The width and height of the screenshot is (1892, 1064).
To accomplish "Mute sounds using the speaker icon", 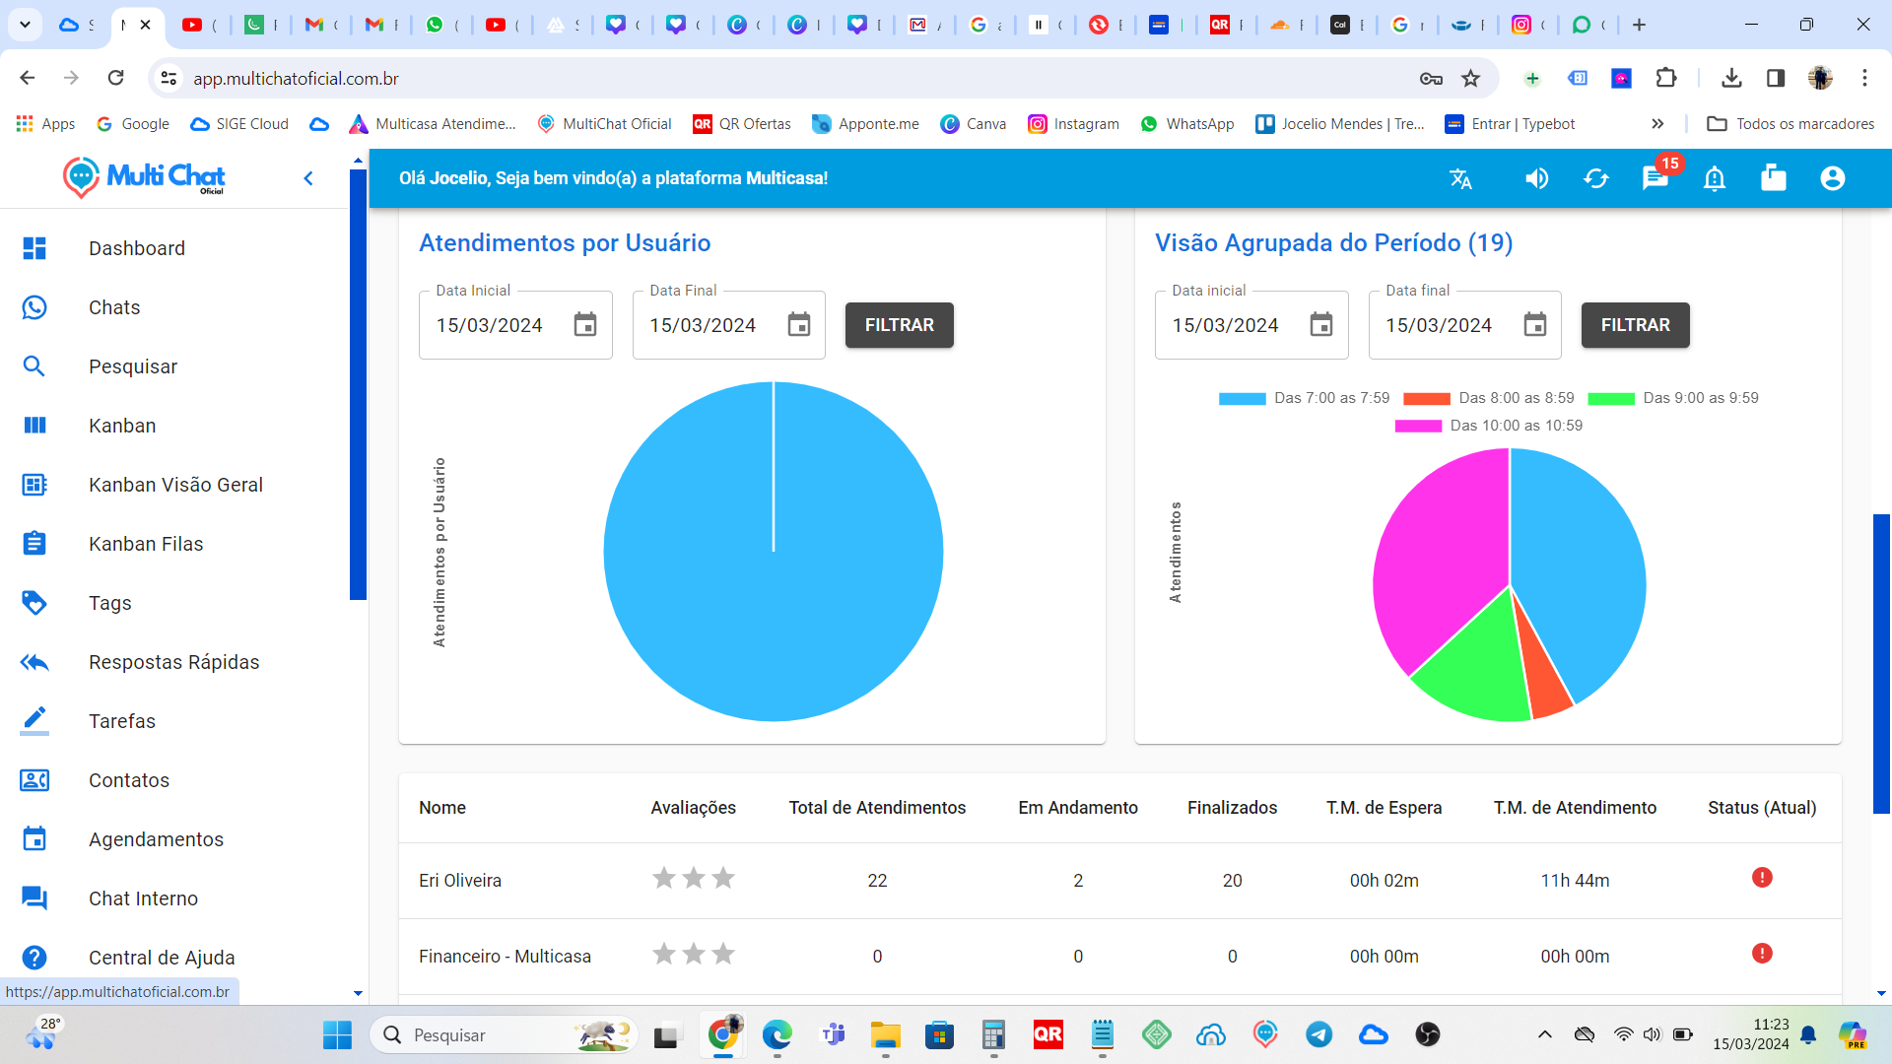I will pos(1537,178).
